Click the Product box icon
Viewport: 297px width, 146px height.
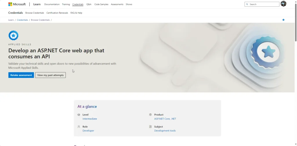151,115
